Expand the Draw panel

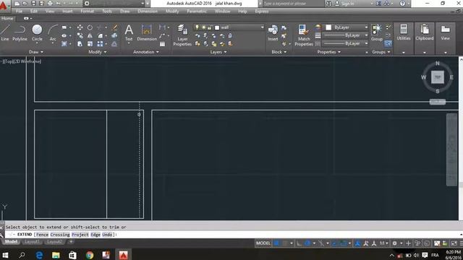click(x=36, y=52)
